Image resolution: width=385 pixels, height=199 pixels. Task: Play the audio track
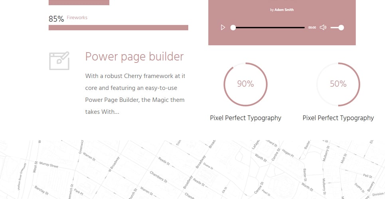[223, 27]
